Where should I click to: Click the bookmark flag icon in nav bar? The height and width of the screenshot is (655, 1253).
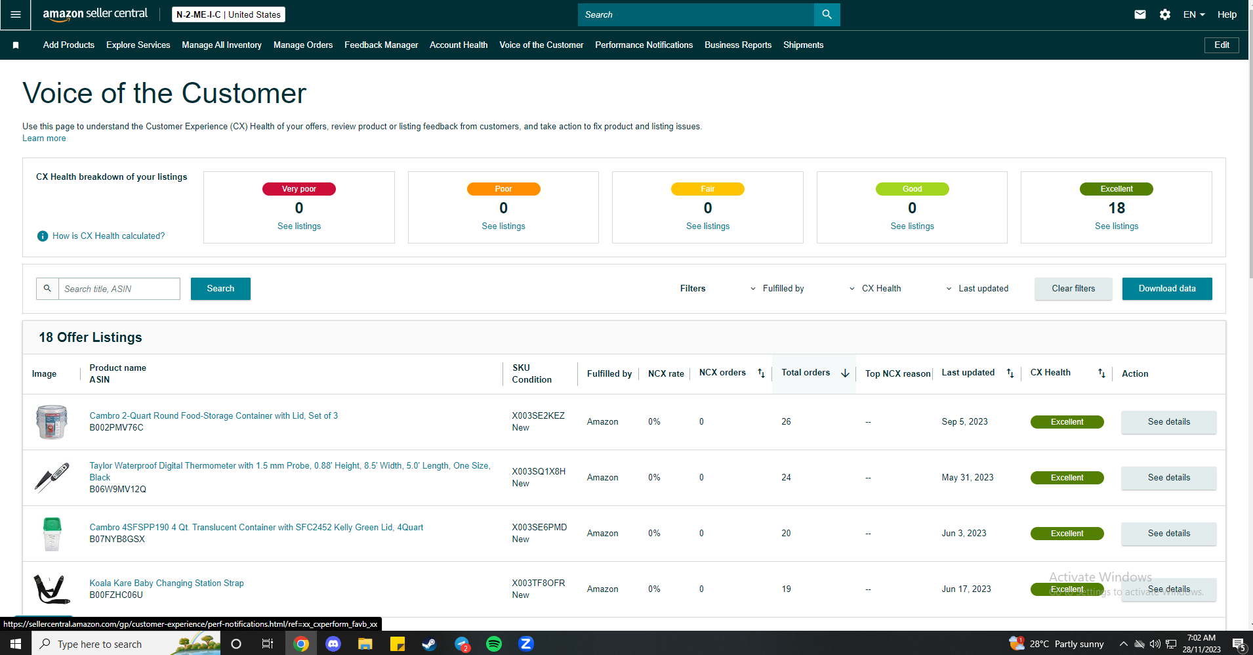(x=16, y=45)
